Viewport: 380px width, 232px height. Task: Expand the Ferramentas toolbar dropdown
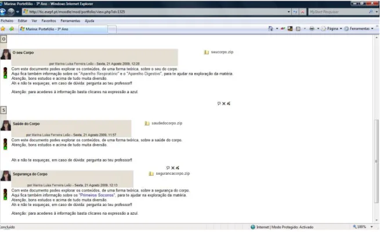click(x=372, y=28)
